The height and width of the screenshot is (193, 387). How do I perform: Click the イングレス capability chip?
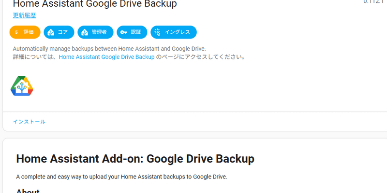coord(174,32)
